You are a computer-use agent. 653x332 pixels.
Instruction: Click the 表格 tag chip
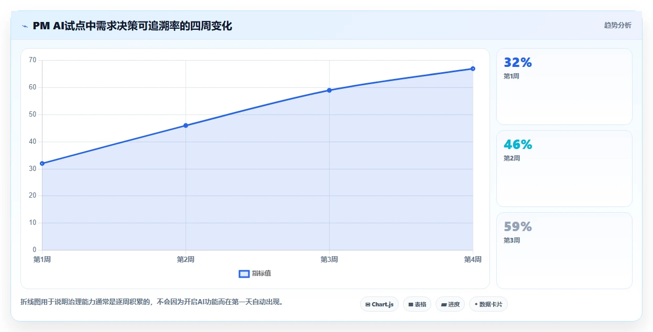pyautogui.click(x=417, y=304)
